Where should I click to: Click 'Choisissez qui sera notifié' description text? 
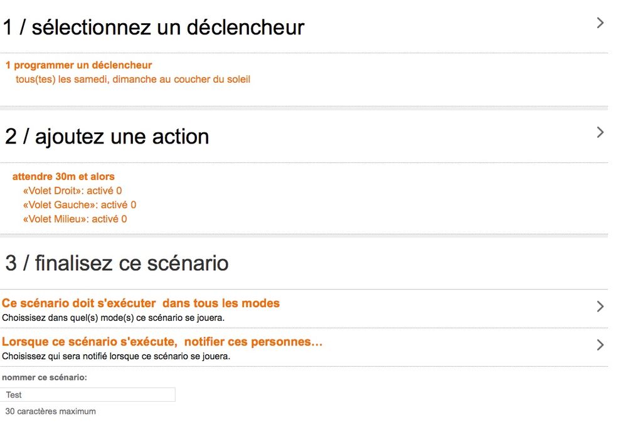(x=116, y=357)
